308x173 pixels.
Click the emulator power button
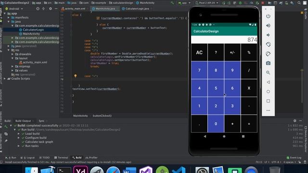tap(268, 16)
